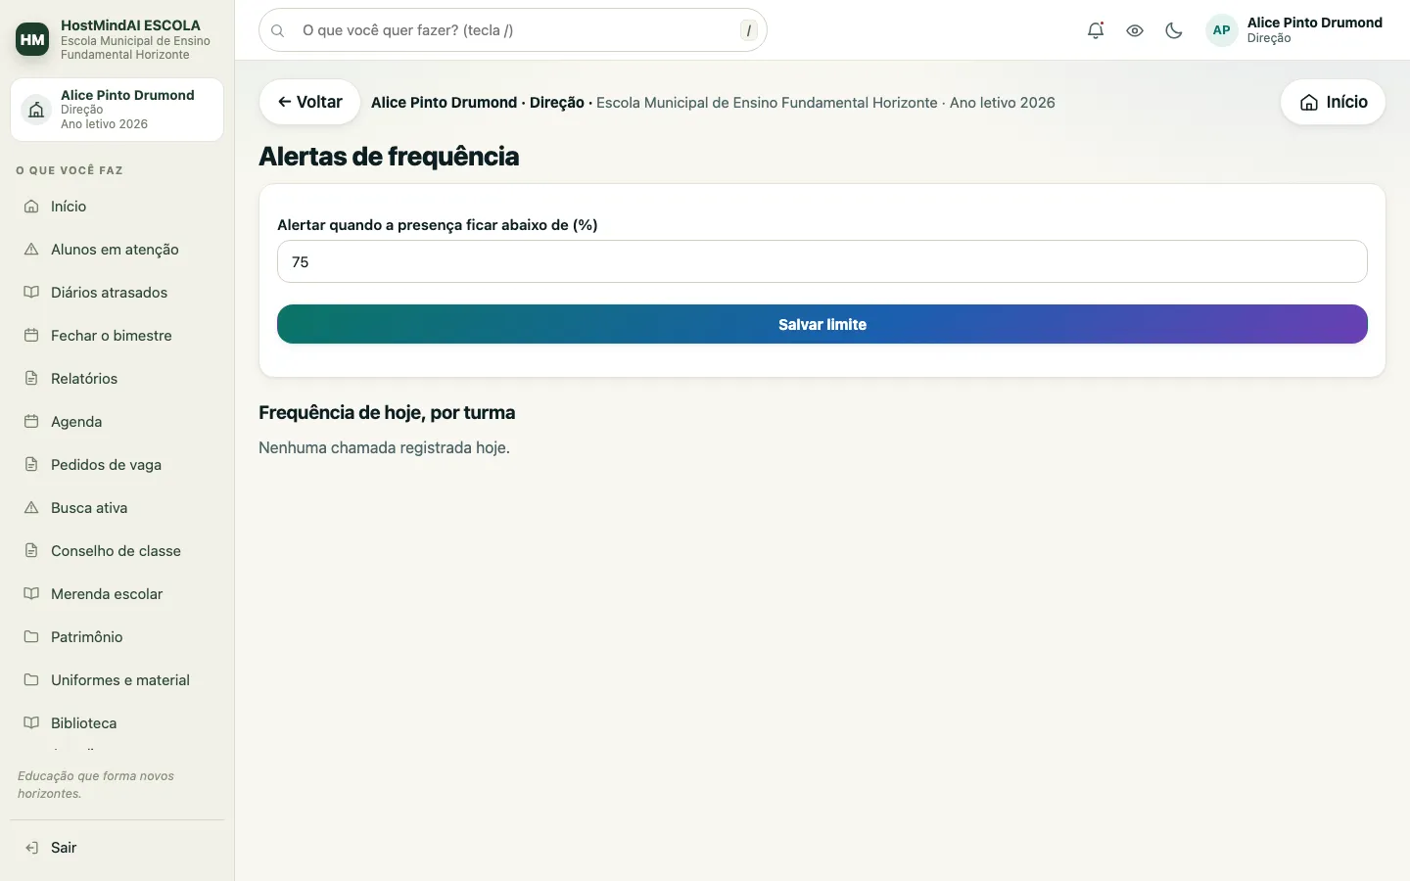Click 'Nenhuma chamada registrada hoje.' text

click(x=384, y=448)
